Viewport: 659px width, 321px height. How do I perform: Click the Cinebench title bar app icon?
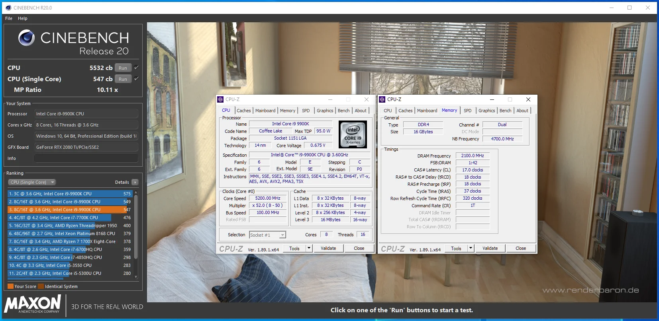tap(8, 8)
